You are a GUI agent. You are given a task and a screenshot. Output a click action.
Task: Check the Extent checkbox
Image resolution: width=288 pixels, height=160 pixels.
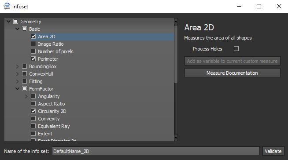pyautogui.click(x=33, y=134)
